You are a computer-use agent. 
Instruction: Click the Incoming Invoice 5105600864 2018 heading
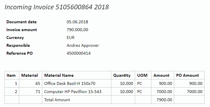57,7
